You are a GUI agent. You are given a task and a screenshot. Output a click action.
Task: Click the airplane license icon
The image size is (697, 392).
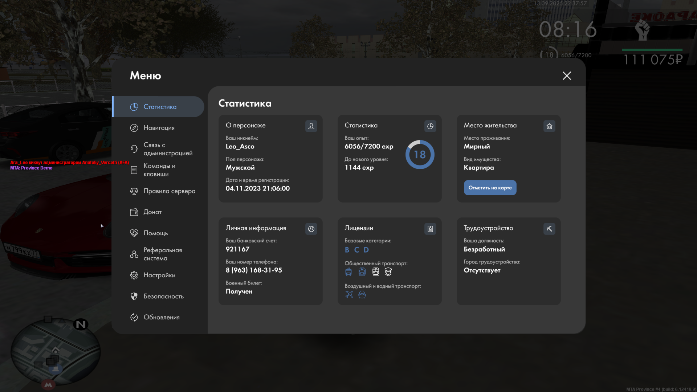349,294
